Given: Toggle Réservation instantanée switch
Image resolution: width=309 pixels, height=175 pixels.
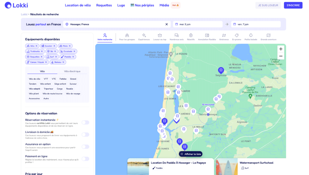Looking at the screenshot, I should (86, 122).
